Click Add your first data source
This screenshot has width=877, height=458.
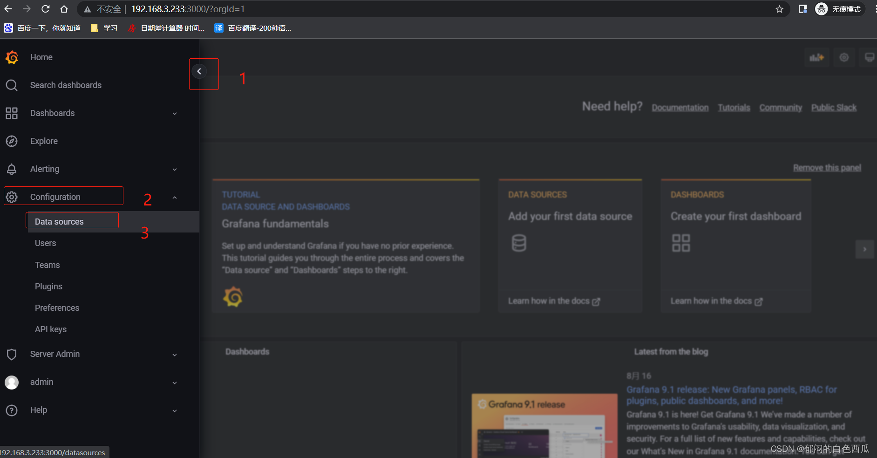pyautogui.click(x=570, y=216)
